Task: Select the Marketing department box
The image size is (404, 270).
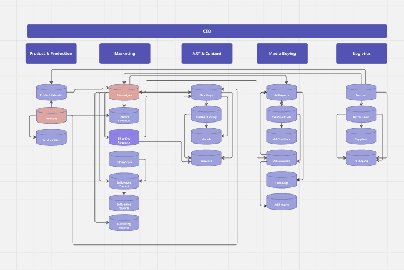Action: click(124, 54)
